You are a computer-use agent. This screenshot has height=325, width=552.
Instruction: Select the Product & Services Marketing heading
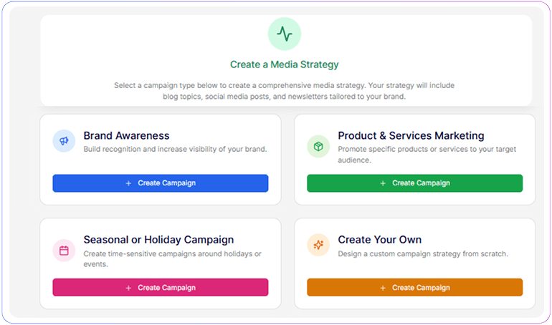click(411, 135)
